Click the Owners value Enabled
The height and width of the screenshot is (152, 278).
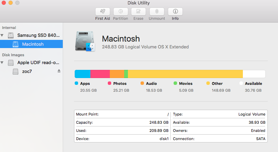click(x=258, y=131)
